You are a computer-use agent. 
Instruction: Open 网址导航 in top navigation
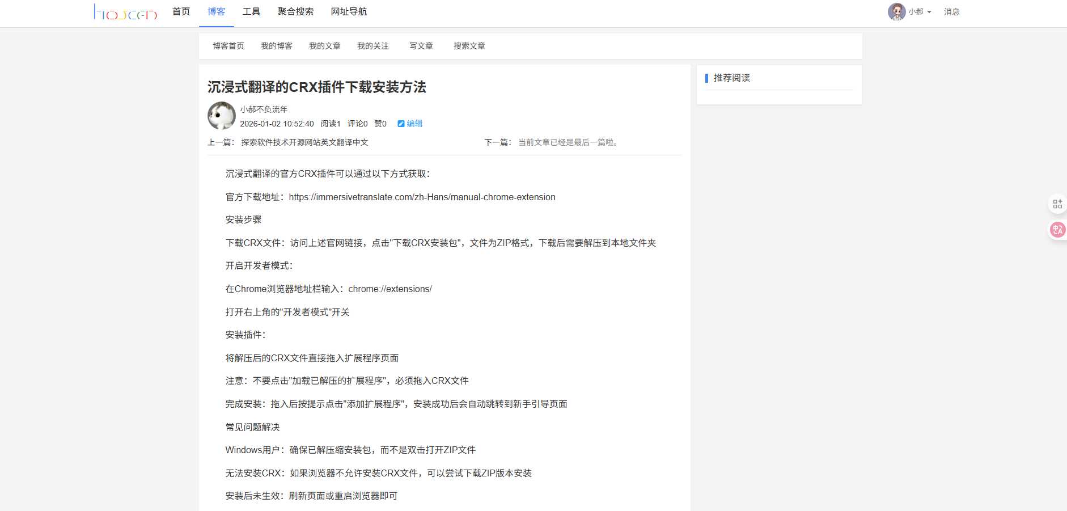[x=349, y=12]
